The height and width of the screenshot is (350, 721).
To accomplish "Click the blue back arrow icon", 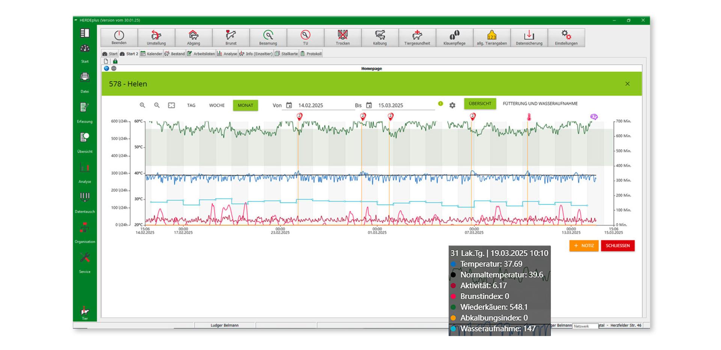I will 107,68.
